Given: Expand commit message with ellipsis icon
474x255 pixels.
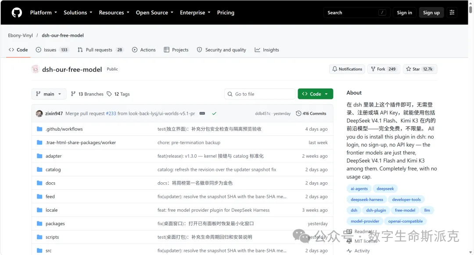Looking at the screenshot, I should click(x=202, y=113).
